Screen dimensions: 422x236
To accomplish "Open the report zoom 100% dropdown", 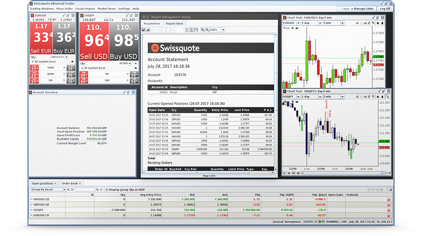I will point(223,30).
